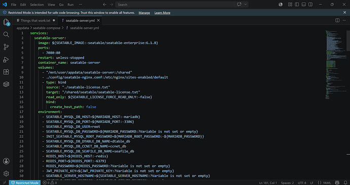Go back with the left arrow
This screenshot has width=350, height=185.
pyautogui.click(x=104, y=5)
